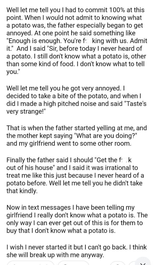Tap the vote pill at bottom left
154x265 pixels.
click(31, 263)
